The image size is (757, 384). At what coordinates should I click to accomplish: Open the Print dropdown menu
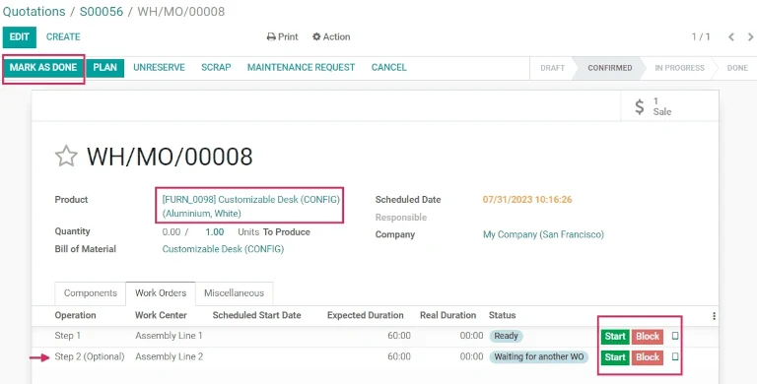pos(283,37)
